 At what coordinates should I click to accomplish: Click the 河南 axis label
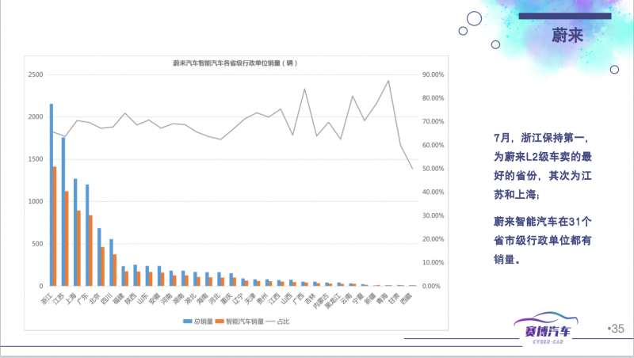tap(166, 298)
